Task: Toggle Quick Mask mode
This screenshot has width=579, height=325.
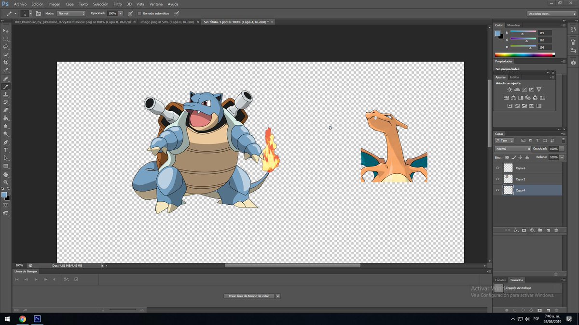Action: click(x=6, y=205)
